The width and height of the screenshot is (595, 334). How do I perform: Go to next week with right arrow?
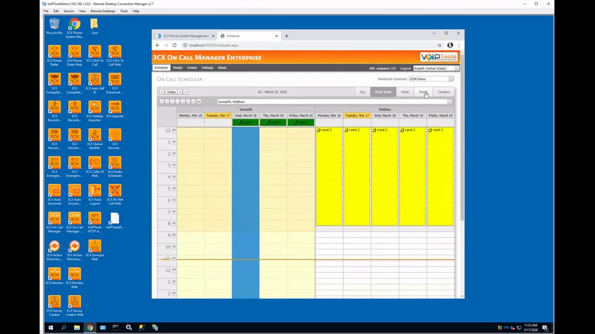[x=185, y=92]
